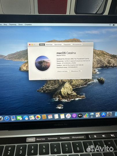Open System Preferences from the Dock
Screen dimensions: 117x156
[109, 114]
